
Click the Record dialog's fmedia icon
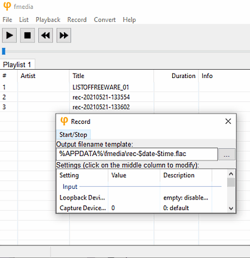(64, 121)
